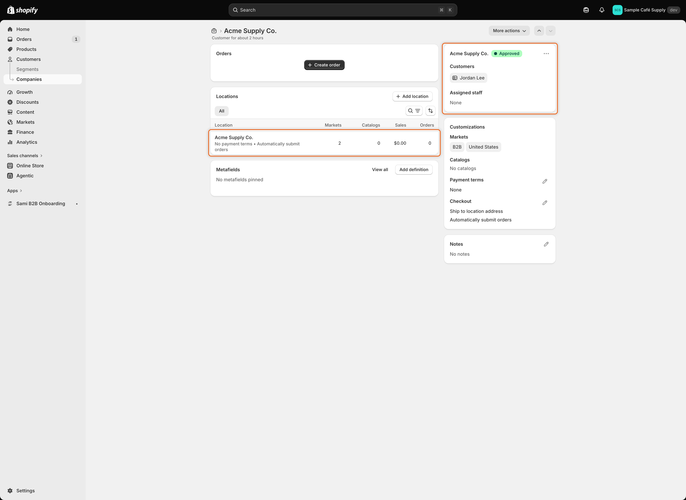Expand the Apps section
The width and height of the screenshot is (686, 500).
tap(15, 191)
